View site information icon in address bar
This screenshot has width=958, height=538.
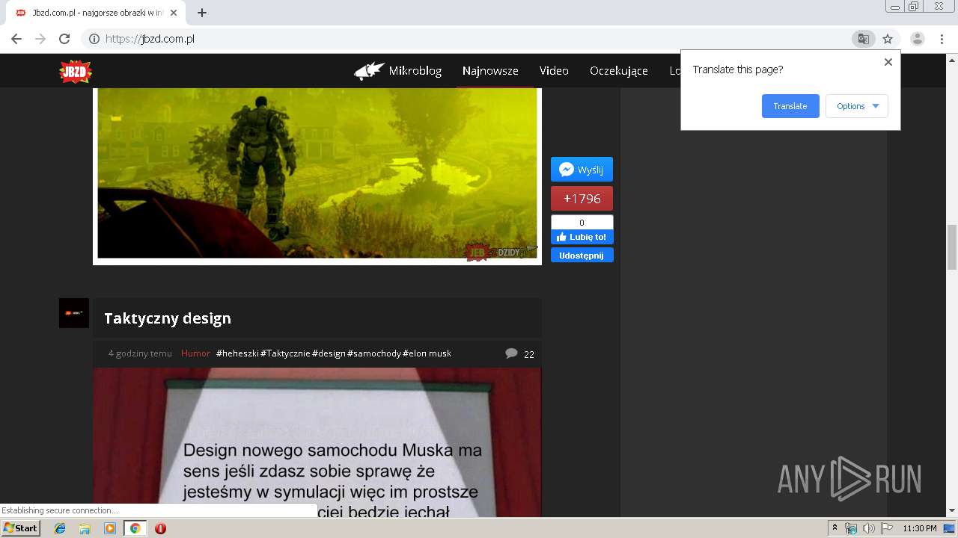pyautogui.click(x=94, y=39)
